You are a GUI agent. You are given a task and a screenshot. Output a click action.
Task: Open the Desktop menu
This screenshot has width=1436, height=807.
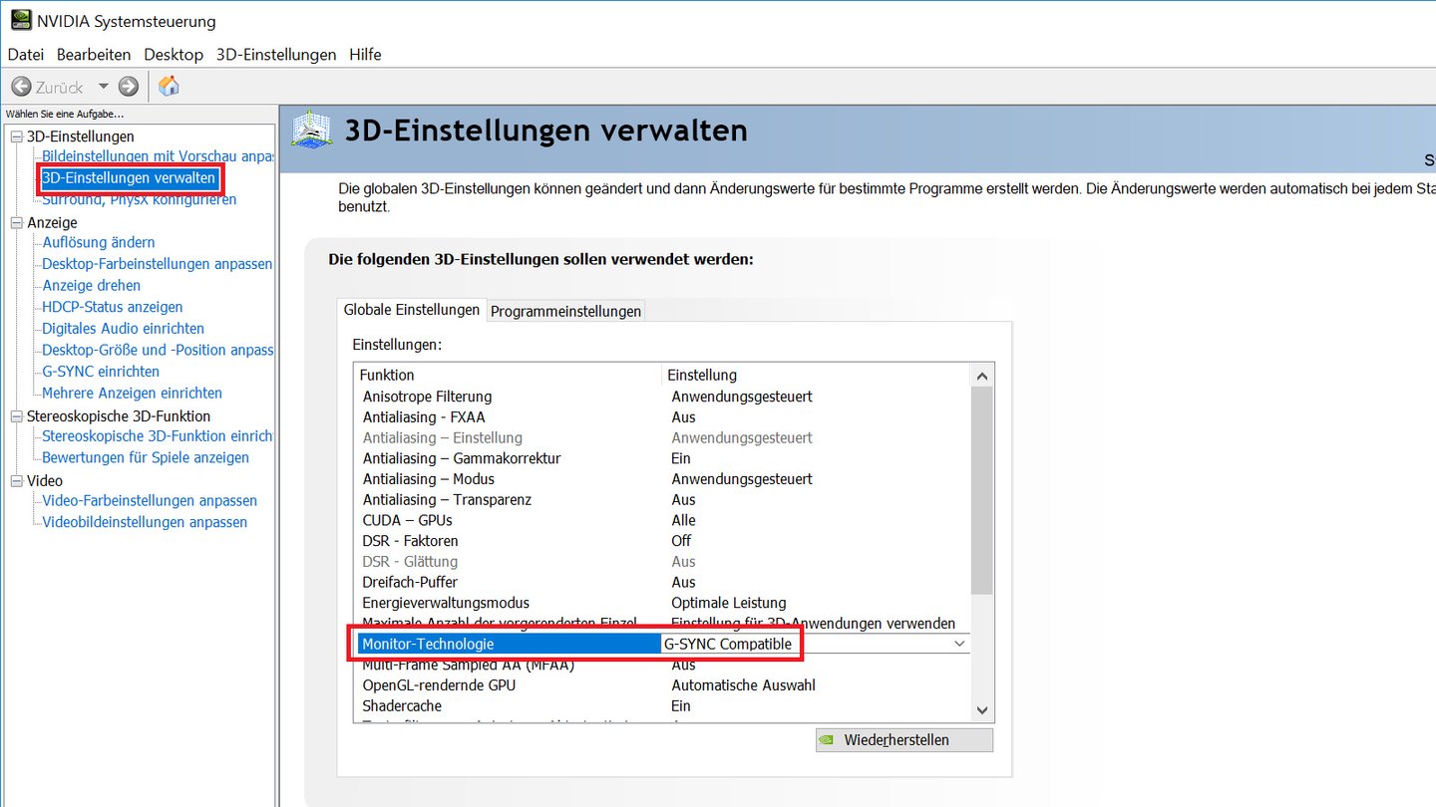coord(174,55)
